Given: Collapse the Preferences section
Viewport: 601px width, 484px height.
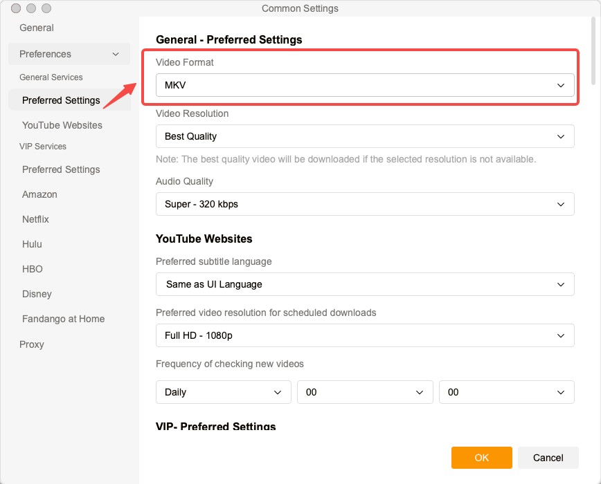Looking at the screenshot, I should [69, 54].
